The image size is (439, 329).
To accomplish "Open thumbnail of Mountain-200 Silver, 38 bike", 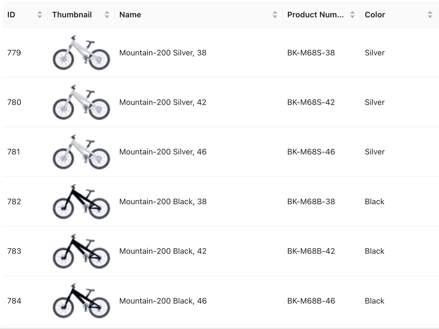I will tap(81, 53).
